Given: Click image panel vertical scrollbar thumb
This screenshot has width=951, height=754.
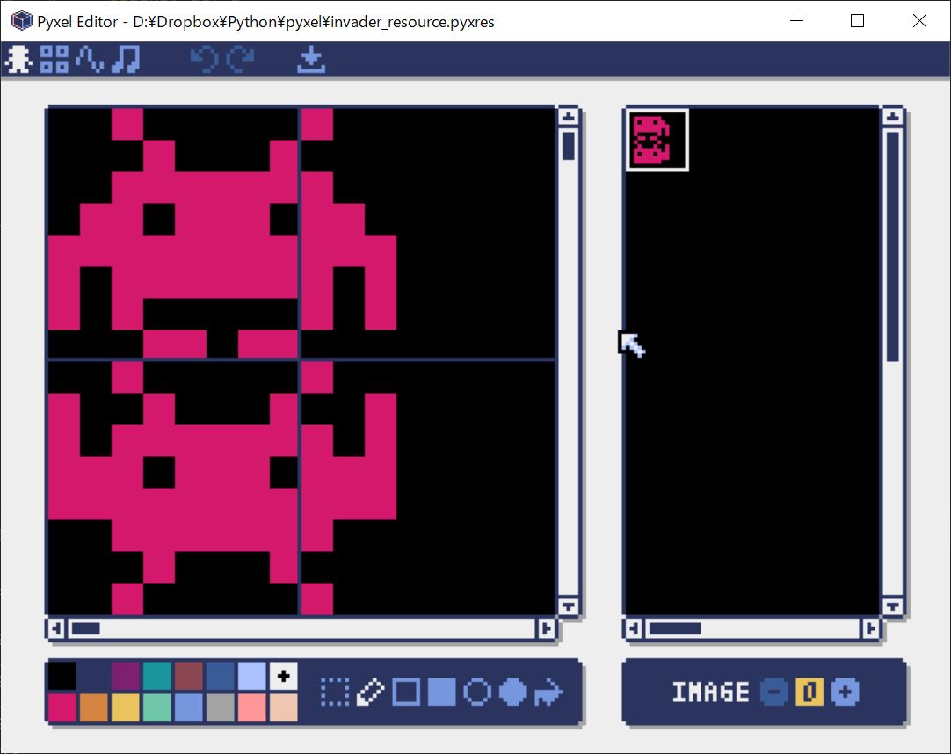Looking at the screenshot, I should (x=893, y=246).
